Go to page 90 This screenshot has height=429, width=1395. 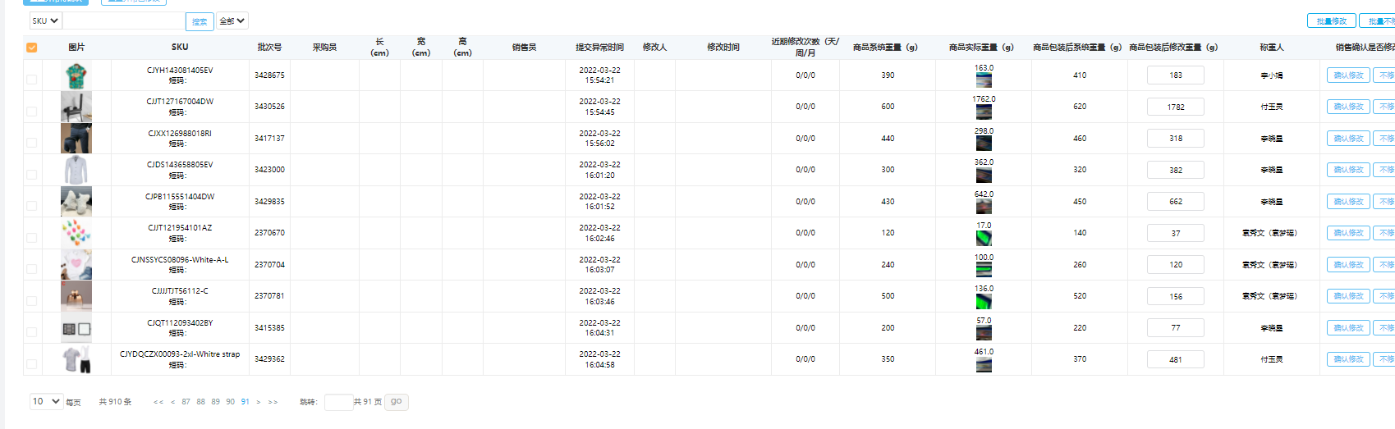[231, 402]
